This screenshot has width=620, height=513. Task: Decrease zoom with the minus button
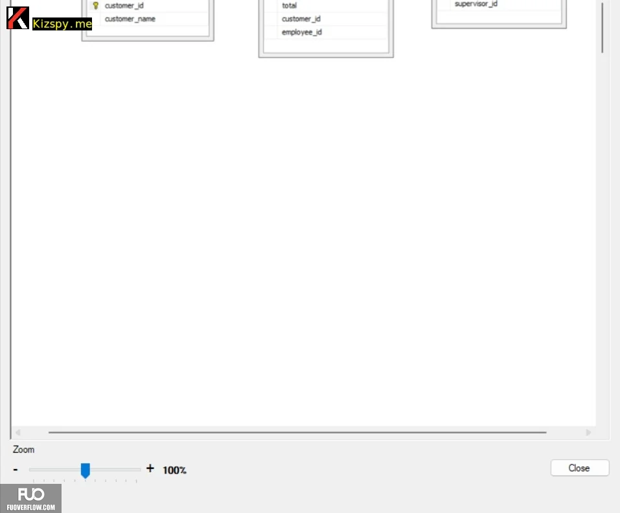(16, 470)
